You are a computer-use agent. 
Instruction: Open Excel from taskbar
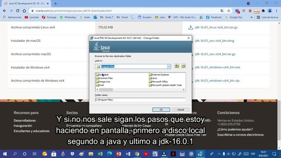[100, 154]
